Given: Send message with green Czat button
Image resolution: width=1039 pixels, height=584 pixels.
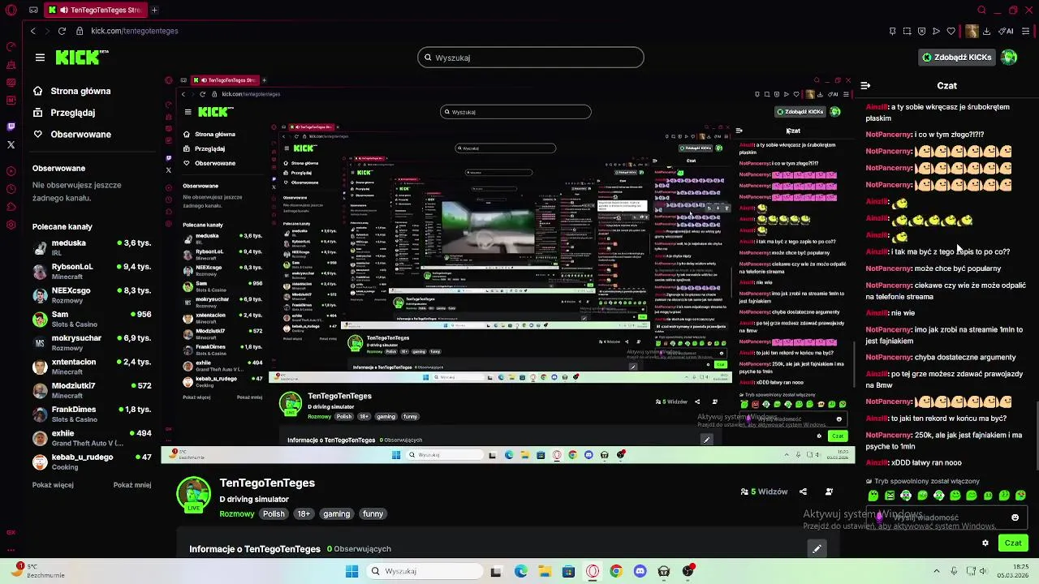Looking at the screenshot, I should (1013, 543).
